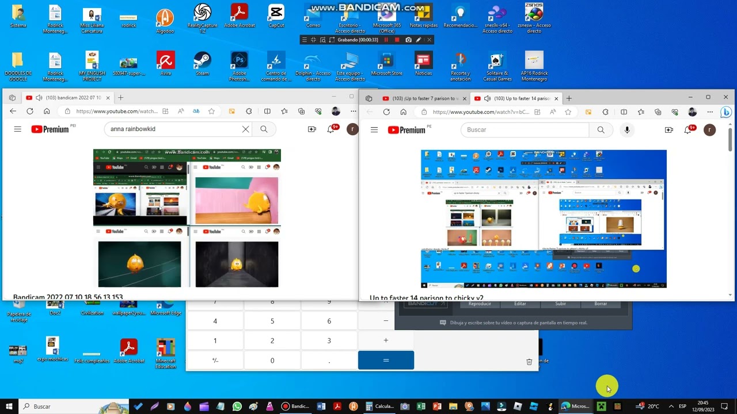Open notifications bell in left YouTube window

331,129
